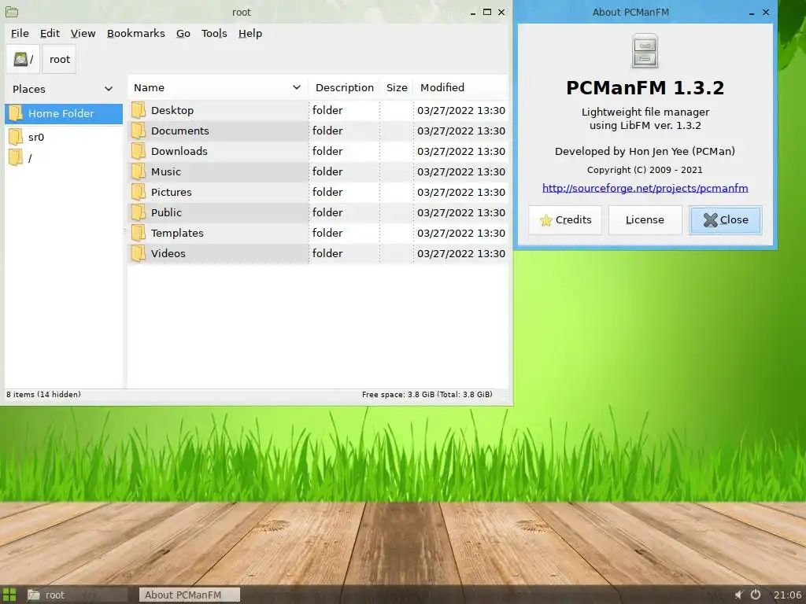Open the Go menu
The width and height of the screenshot is (806, 604).
coord(183,33)
